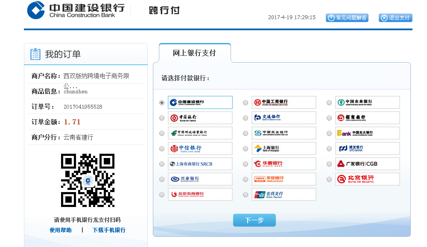Click the 中信银行 (China CITIC Bank) logo box
Image resolution: width=427 pixels, height=247 pixels.
tap(200, 149)
